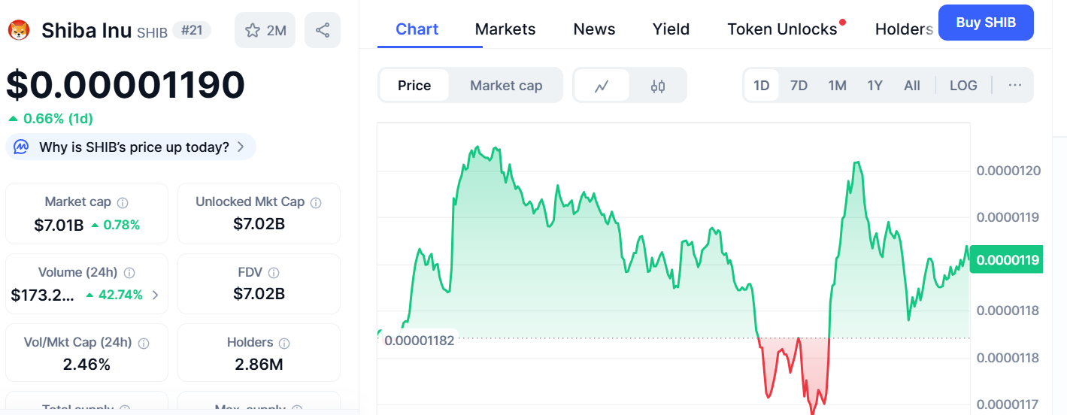Viewport: 1067px width, 415px height.
Task: Click FDV info icon
Action: [274, 273]
